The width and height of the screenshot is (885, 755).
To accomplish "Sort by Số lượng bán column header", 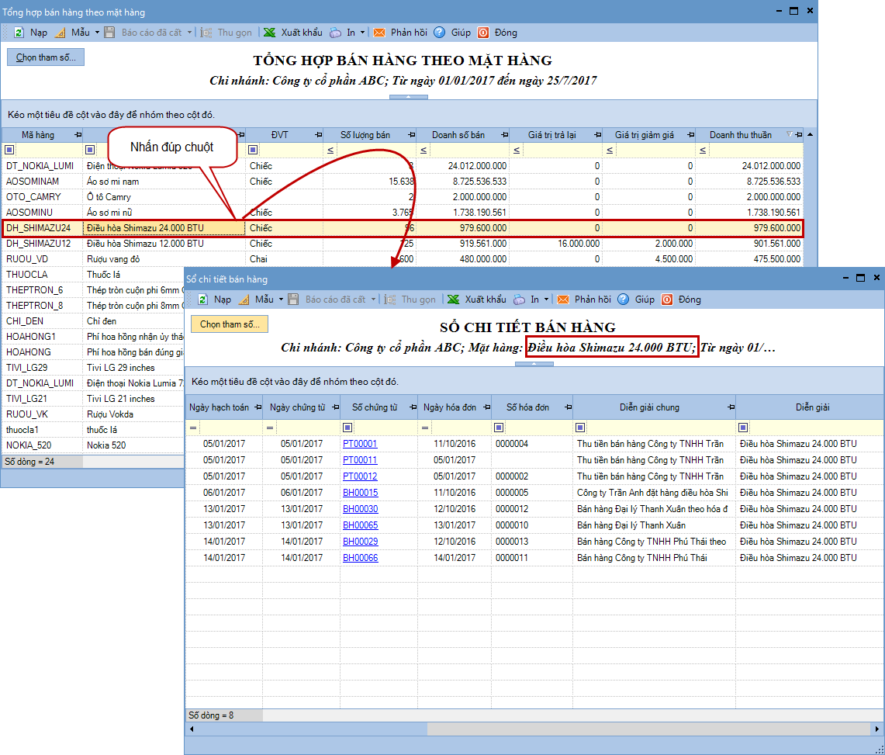I will pos(365,135).
